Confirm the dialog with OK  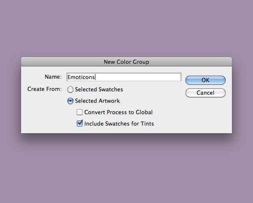click(x=205, y=80)
